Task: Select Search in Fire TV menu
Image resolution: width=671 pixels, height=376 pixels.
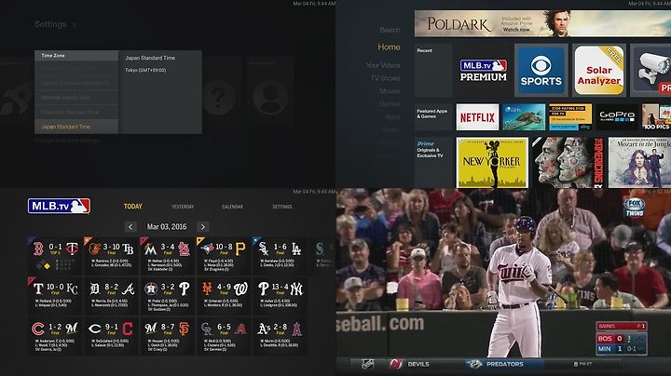Action: (x=390, y=30)
